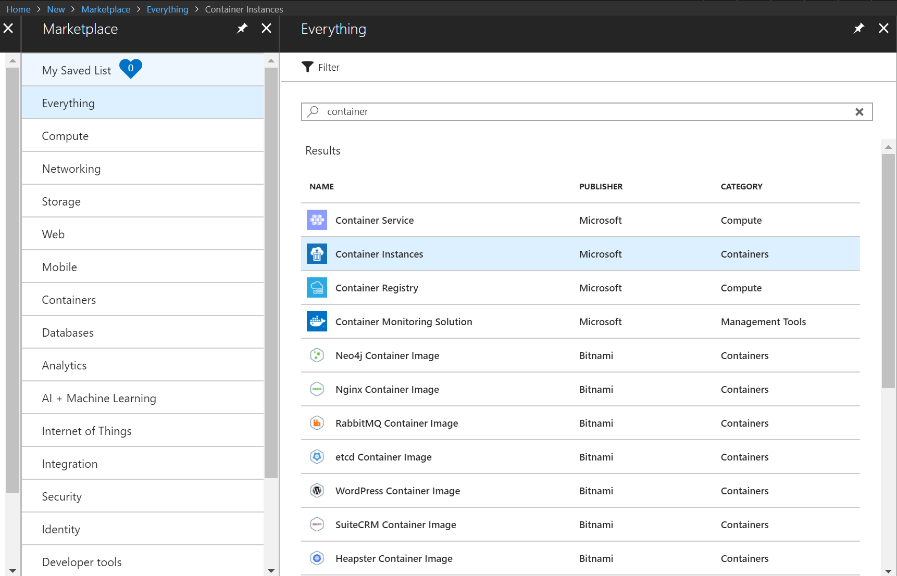Viewport: 897px width, 576px height.
Task: Click the Container Service product icon
Action: click(x=317, y=220)
